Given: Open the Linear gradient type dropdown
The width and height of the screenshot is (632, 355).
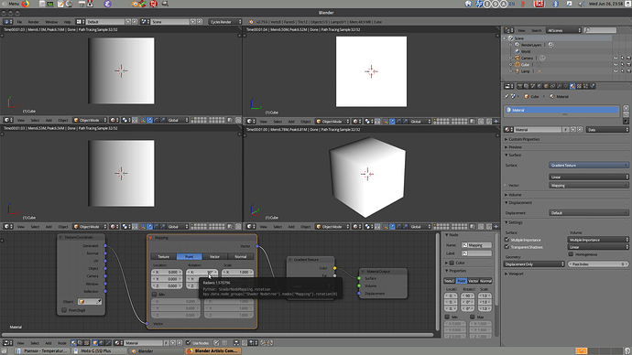Looking at the screenshot, I should coord(588,177).
